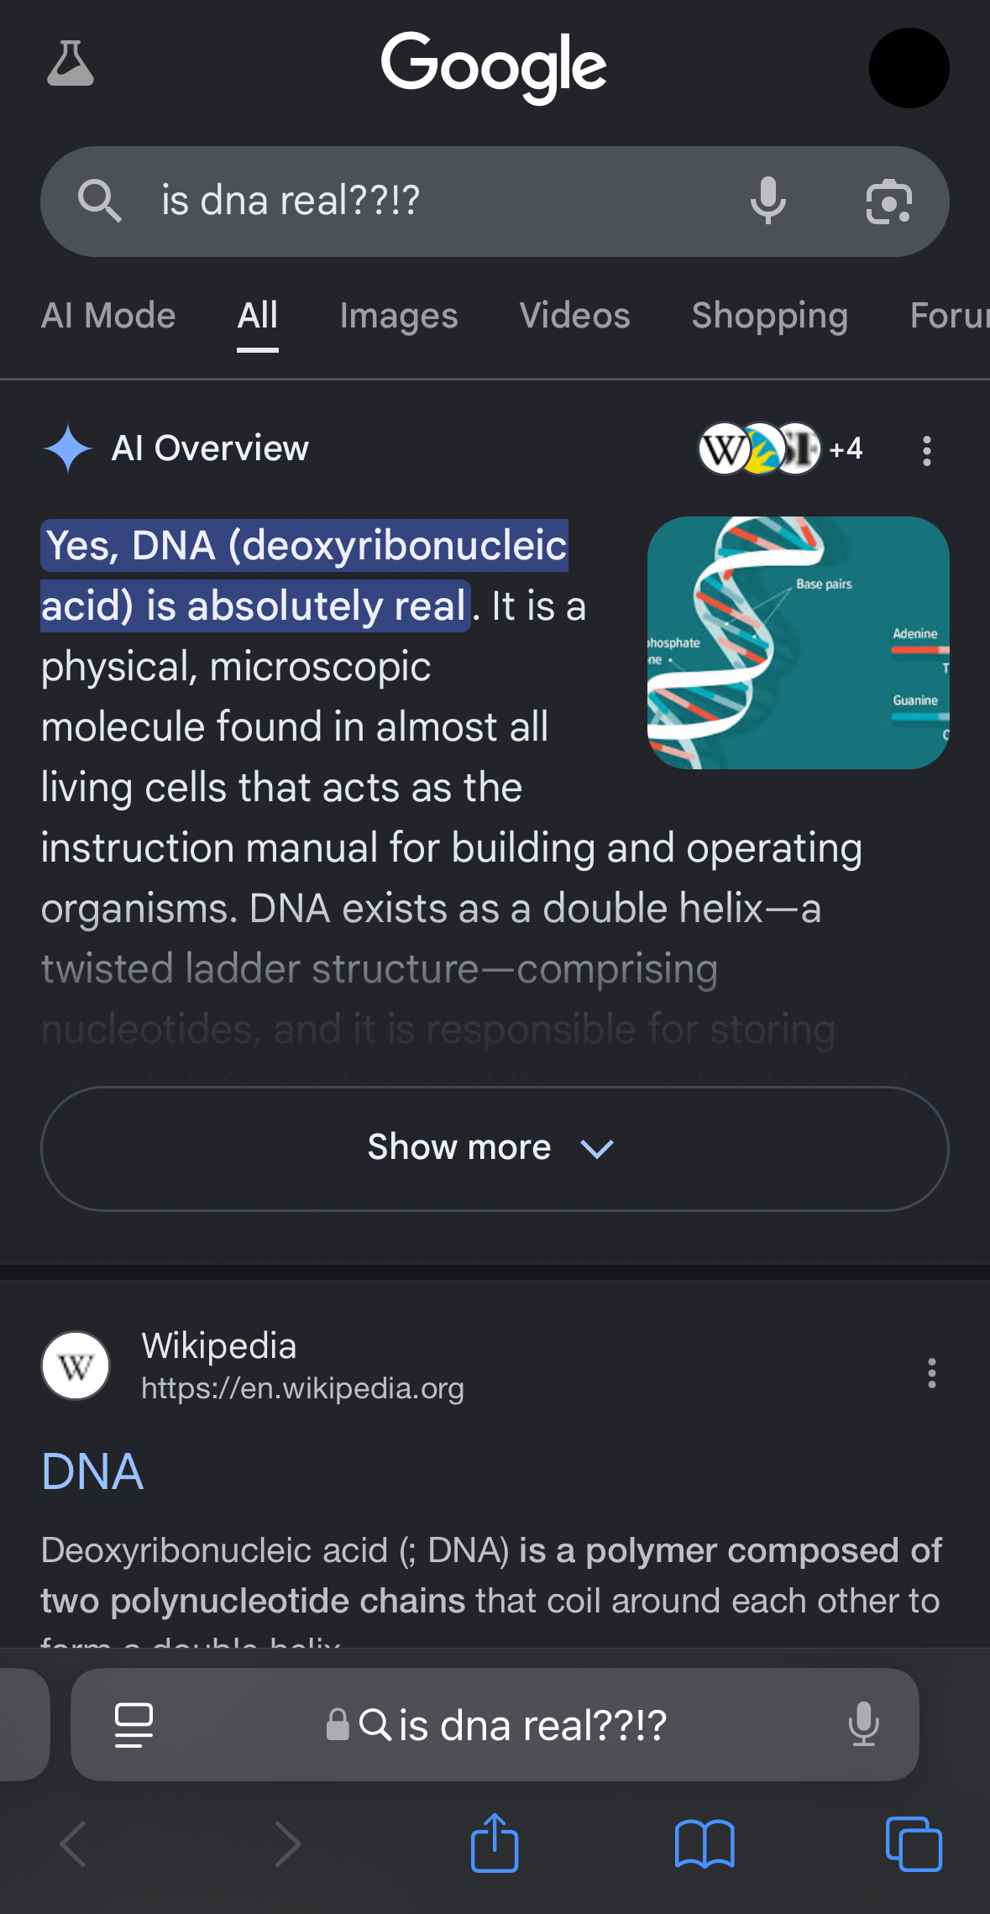Viewport: 990px width, 1914px height.
Task: Open Google Lens camera search
Action: pyautogui.click(x=888, y=202)
